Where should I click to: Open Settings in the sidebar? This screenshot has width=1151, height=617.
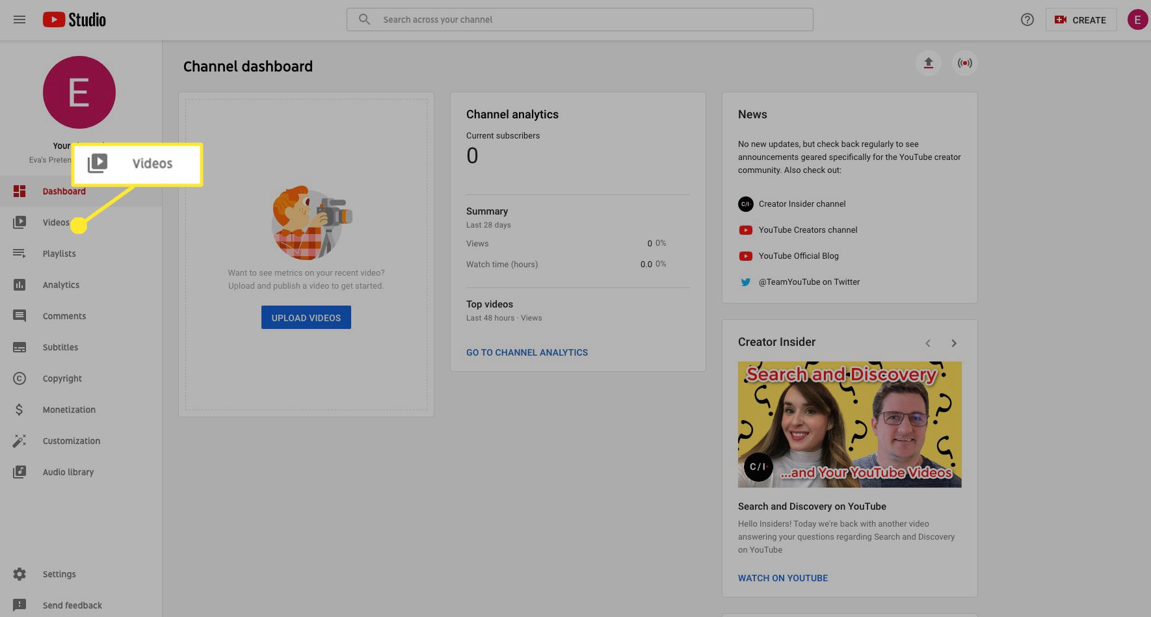[x=81, y=574]
